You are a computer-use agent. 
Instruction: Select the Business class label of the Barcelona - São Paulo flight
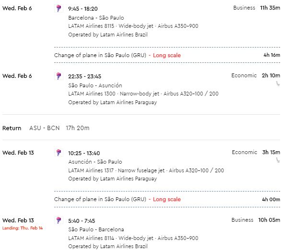point(244,8)
